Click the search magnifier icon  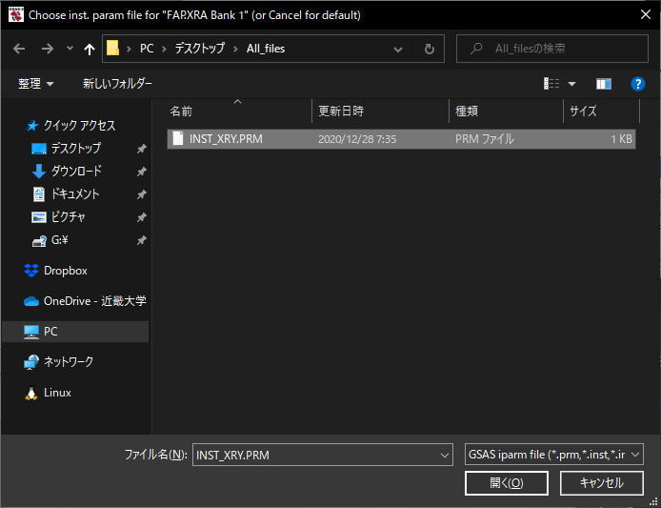476,49
